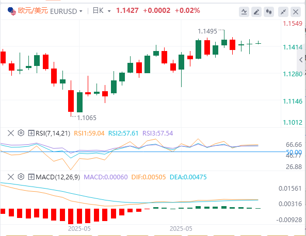Expand the MACD panel plus box
Image resolution: width=306 pixels, height=236 pixels.
31,177
